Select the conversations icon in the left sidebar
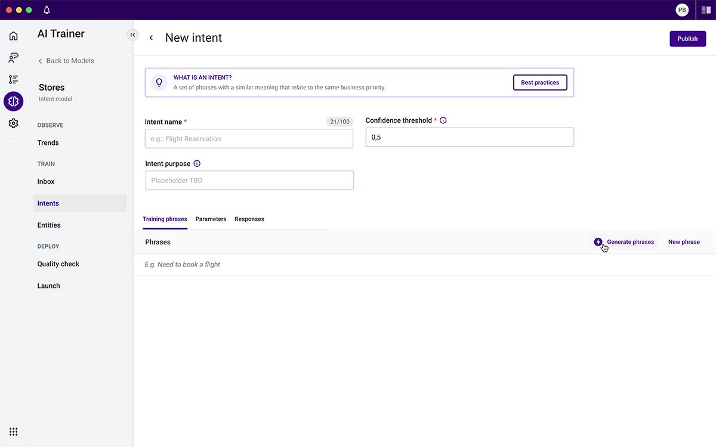The height and width of the screenshot is (447, 716). tap(13, 57)
